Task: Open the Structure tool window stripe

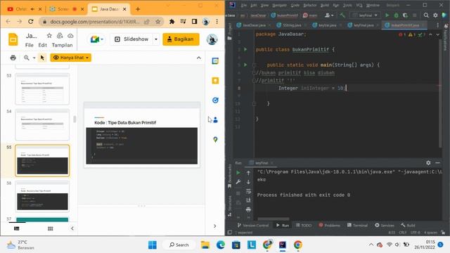Action: pyautogui.click(x=230, y=205)
